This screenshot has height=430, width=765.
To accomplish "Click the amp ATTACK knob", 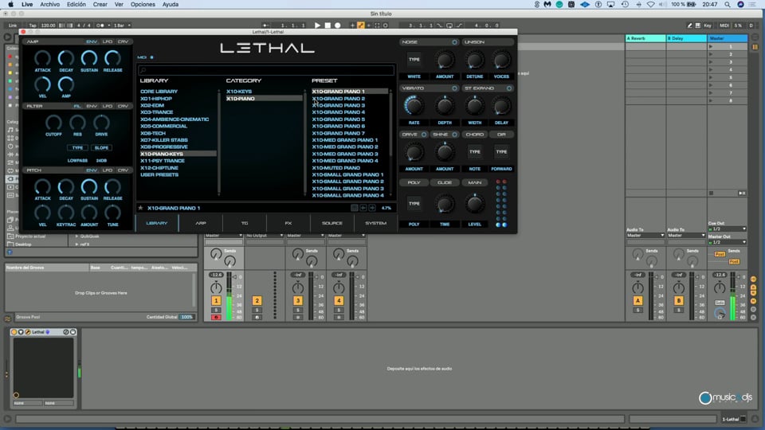I will click(x=42, y=58).
